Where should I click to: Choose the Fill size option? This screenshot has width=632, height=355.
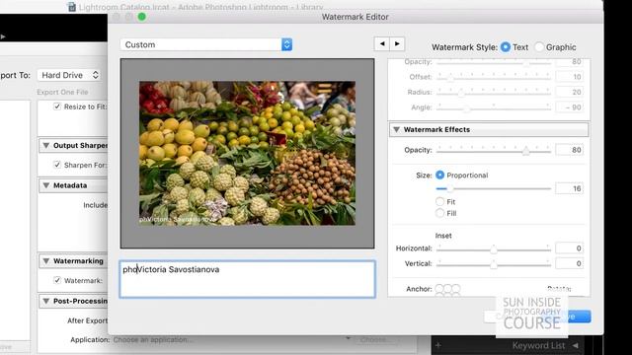pyautogui.click(x=439, y=213)
